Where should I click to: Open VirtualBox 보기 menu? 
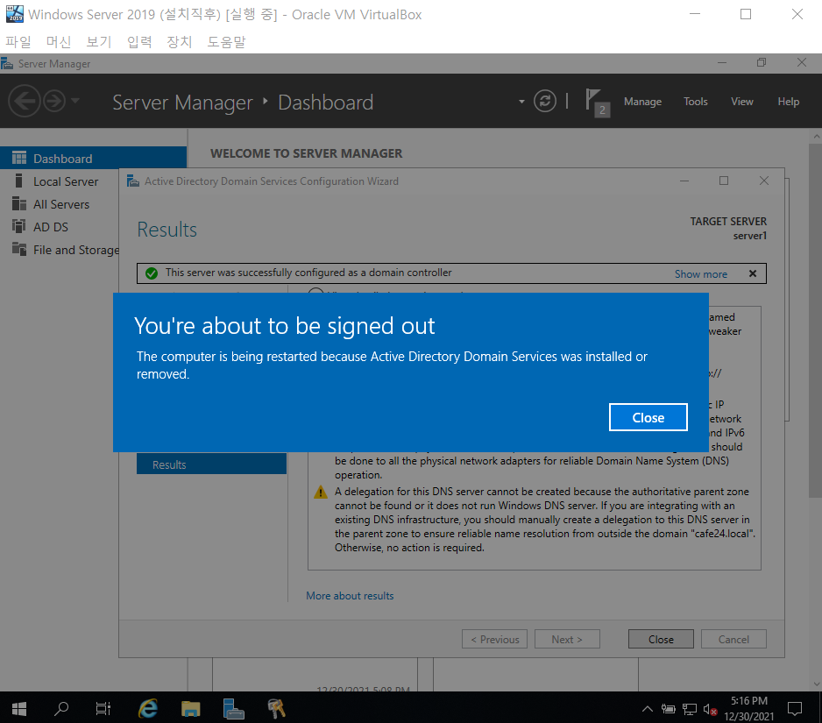(x=98, y=41)
